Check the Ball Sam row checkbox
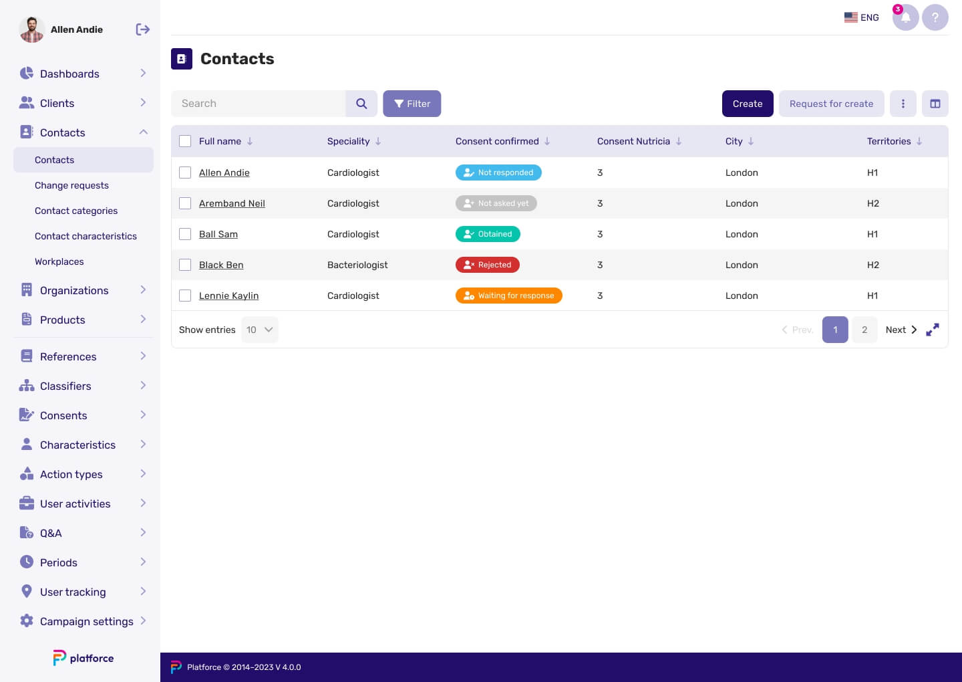This screenshot has height=682, width=962. coord(185,234)
